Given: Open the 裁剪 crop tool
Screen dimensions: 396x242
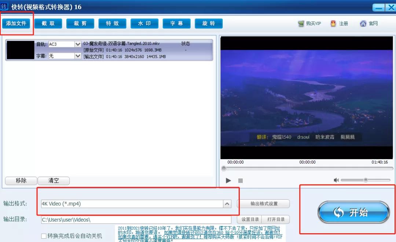Looking at the screenshot, I should [x=80, y=23].
